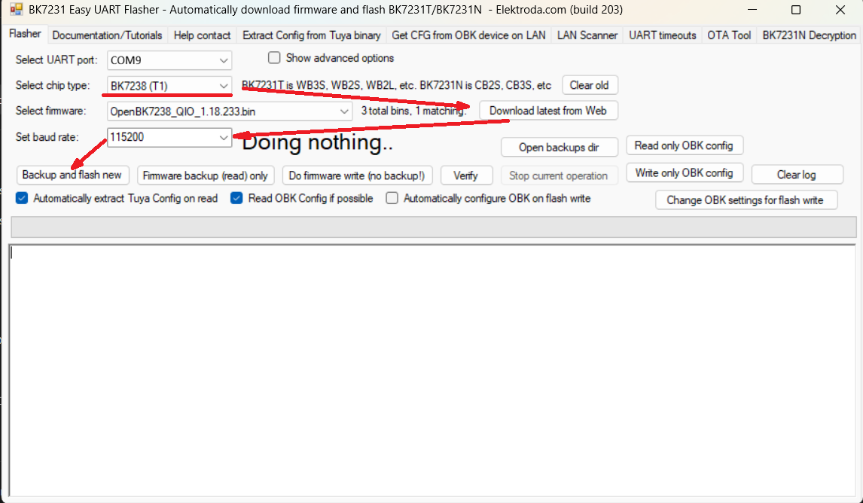Switch to the Flasher tab
Image resolution: width=863 pixels, height=503 pixels.
coord(25,34)
